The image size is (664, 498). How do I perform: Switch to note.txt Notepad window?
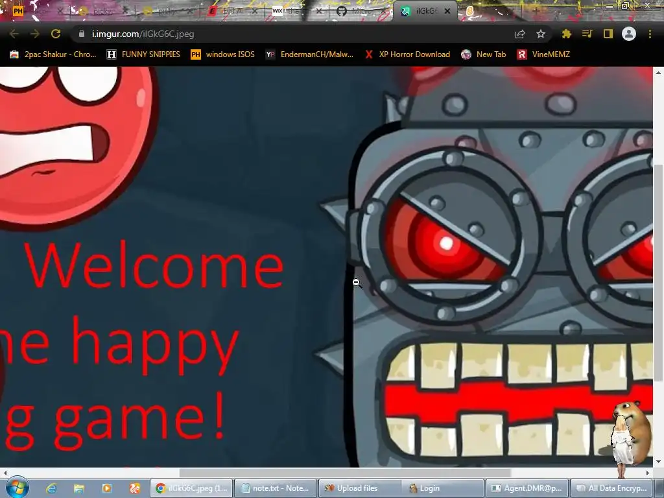tap(275, 488)
